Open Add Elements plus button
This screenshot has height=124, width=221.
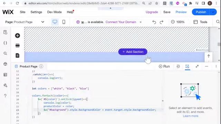coord(18,35)
